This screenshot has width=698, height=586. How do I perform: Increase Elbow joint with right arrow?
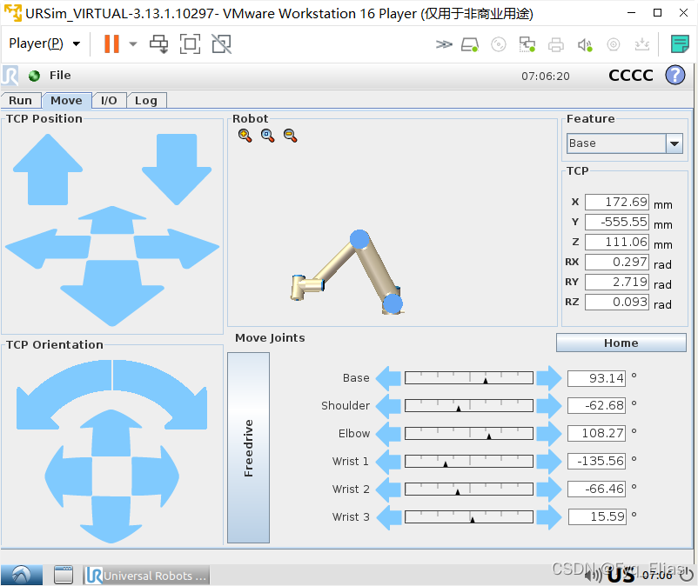(x=549, y=434)
